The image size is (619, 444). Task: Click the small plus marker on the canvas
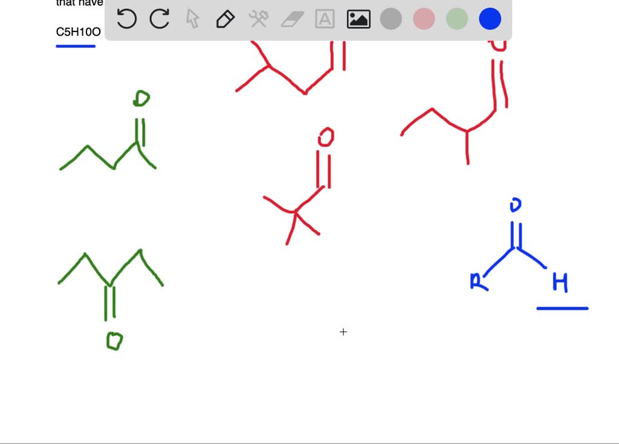coord(343,331)
